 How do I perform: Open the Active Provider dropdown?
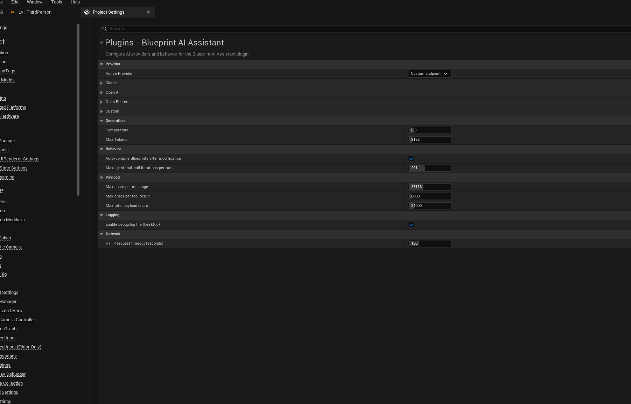[x=429, y=73]
